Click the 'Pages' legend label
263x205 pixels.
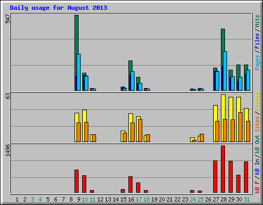(x=257, y=63)
